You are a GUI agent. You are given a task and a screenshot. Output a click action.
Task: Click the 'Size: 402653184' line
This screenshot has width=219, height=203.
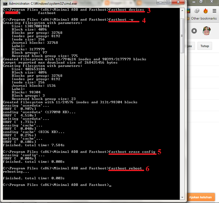click(28, 69)
